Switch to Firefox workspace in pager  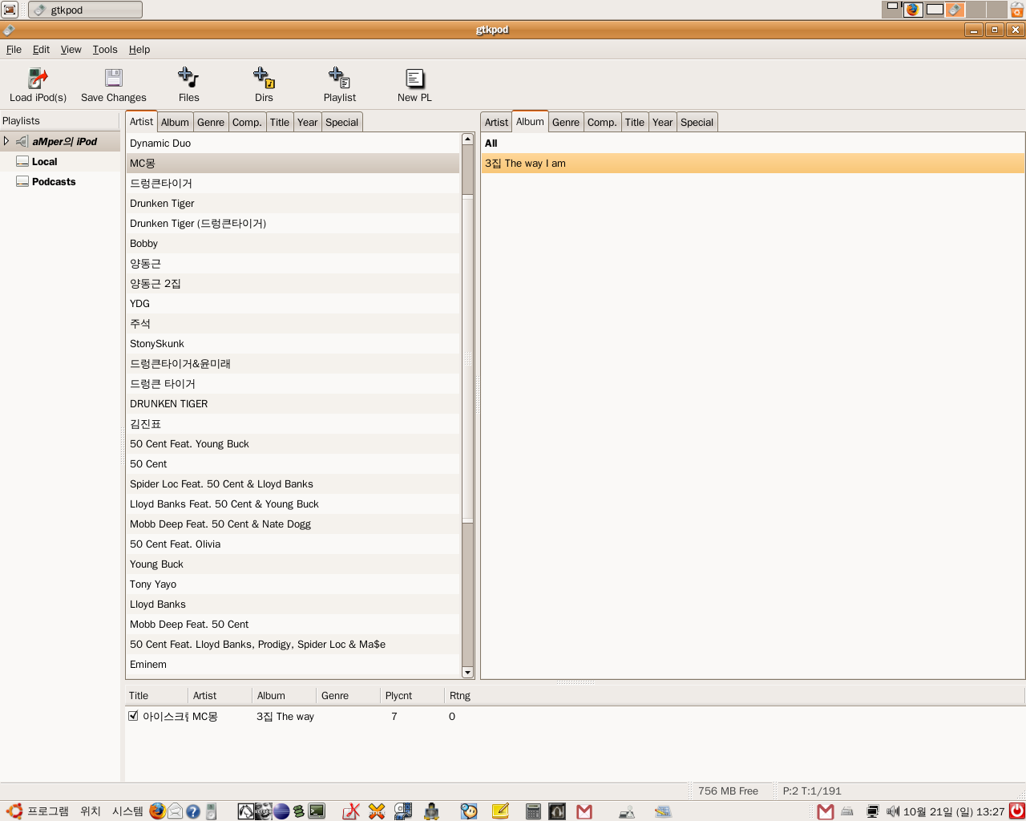(x=913, y=10)
